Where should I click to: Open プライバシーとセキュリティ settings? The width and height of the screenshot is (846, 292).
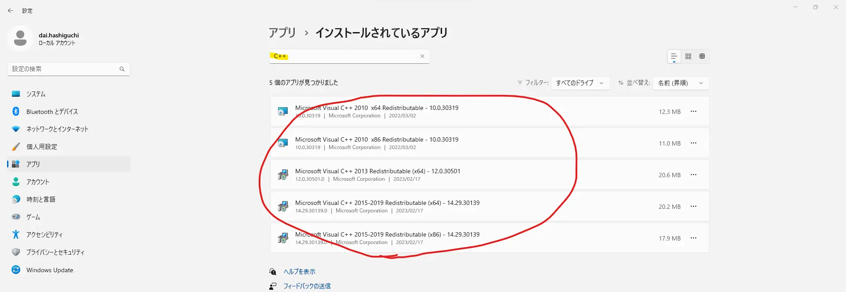point(69,252)
